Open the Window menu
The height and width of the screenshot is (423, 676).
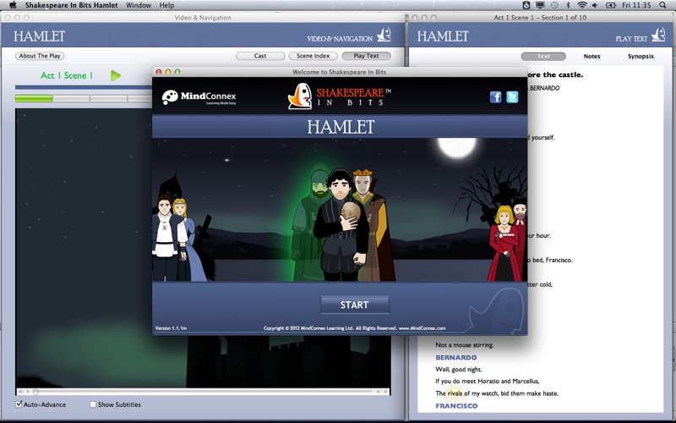click(x=139, y=5)
